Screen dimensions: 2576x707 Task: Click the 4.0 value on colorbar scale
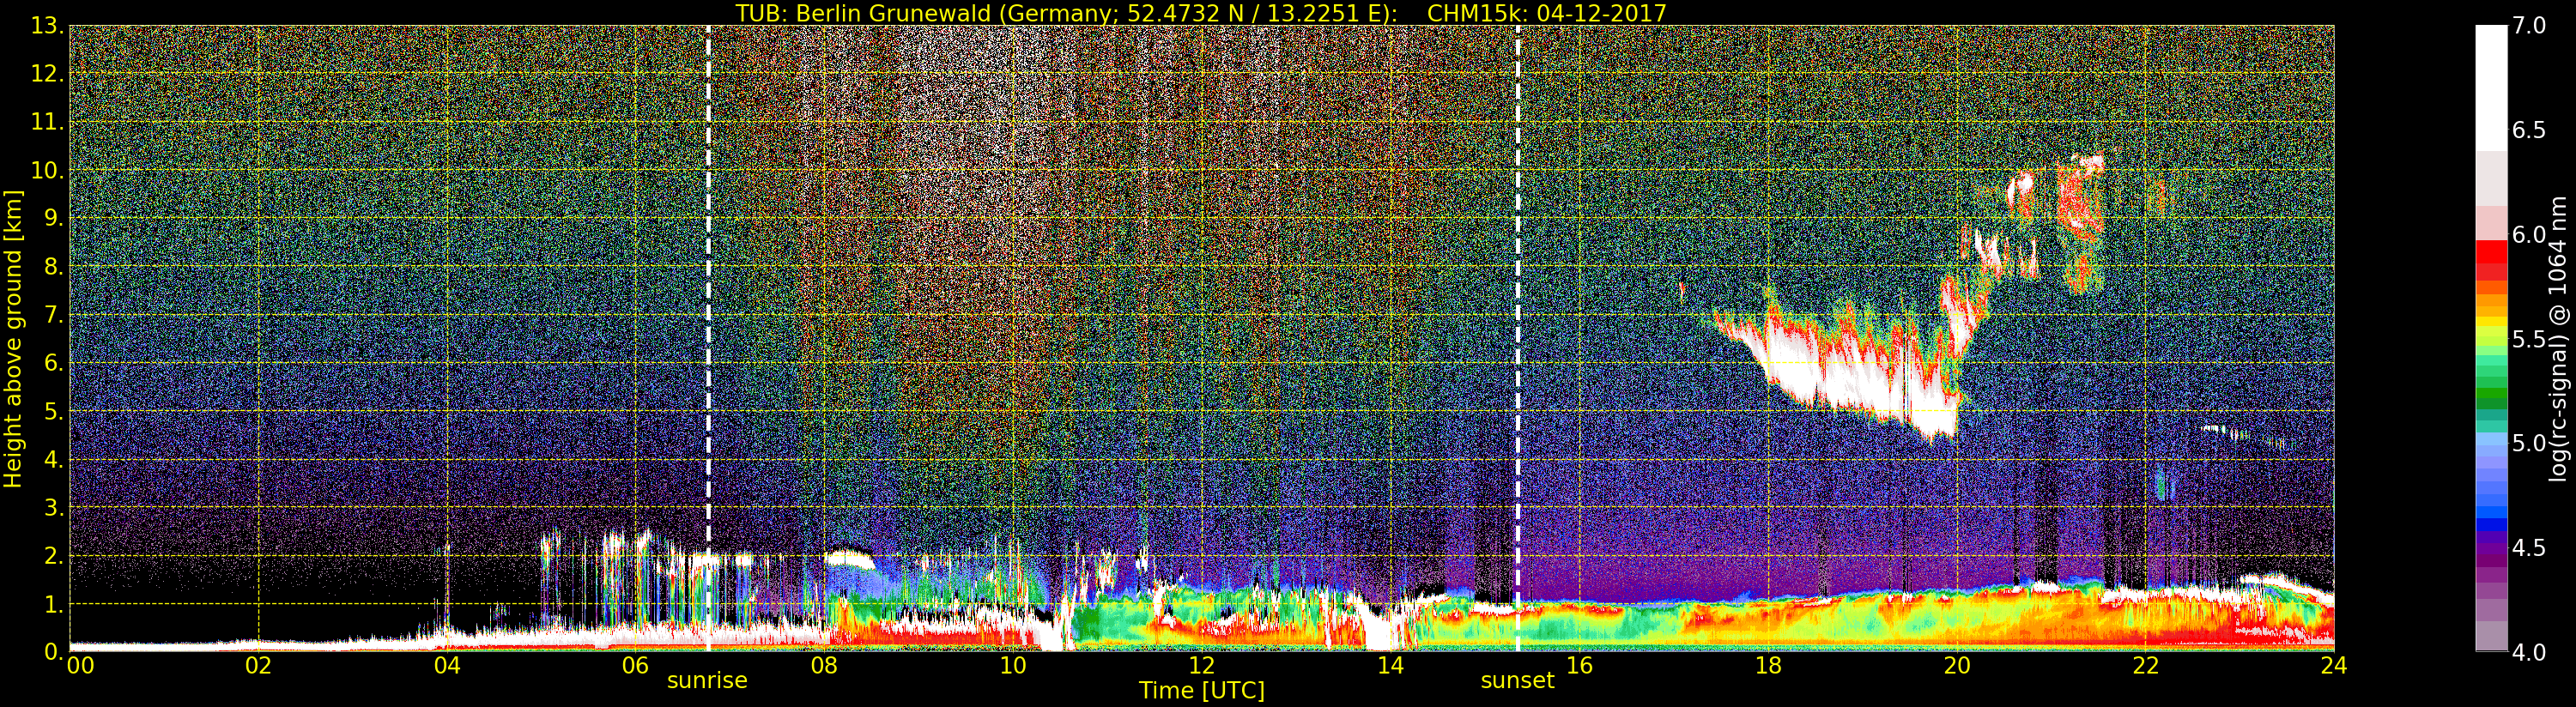pos(2529,653)
